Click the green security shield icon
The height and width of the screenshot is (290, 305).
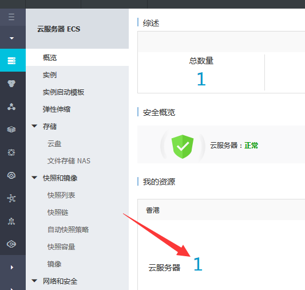[x=183, y=147]
